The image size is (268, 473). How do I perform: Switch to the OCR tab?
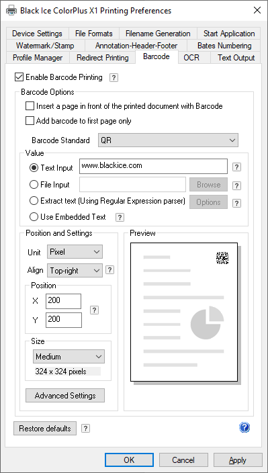click(191, 58)
